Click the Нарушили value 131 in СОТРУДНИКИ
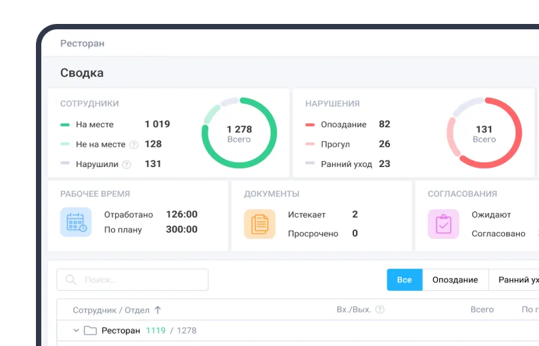This screenshot has width=539, height=346. 153,164
